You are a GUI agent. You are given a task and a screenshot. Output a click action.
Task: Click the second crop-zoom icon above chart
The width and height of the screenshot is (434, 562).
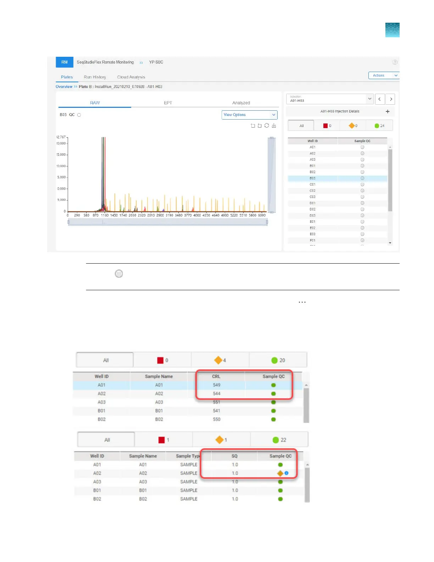pyautogui.click(x=260, y=126)
